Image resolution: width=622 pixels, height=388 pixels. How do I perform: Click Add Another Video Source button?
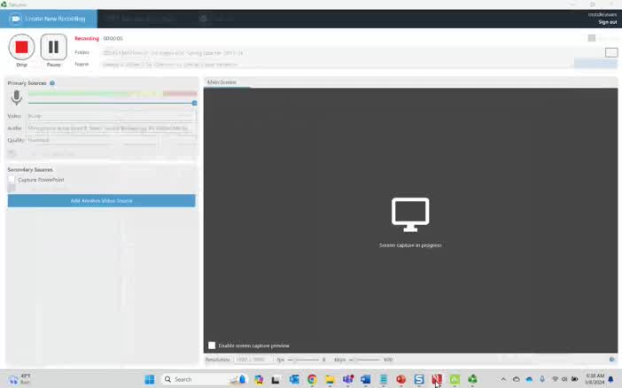[101, 201]
